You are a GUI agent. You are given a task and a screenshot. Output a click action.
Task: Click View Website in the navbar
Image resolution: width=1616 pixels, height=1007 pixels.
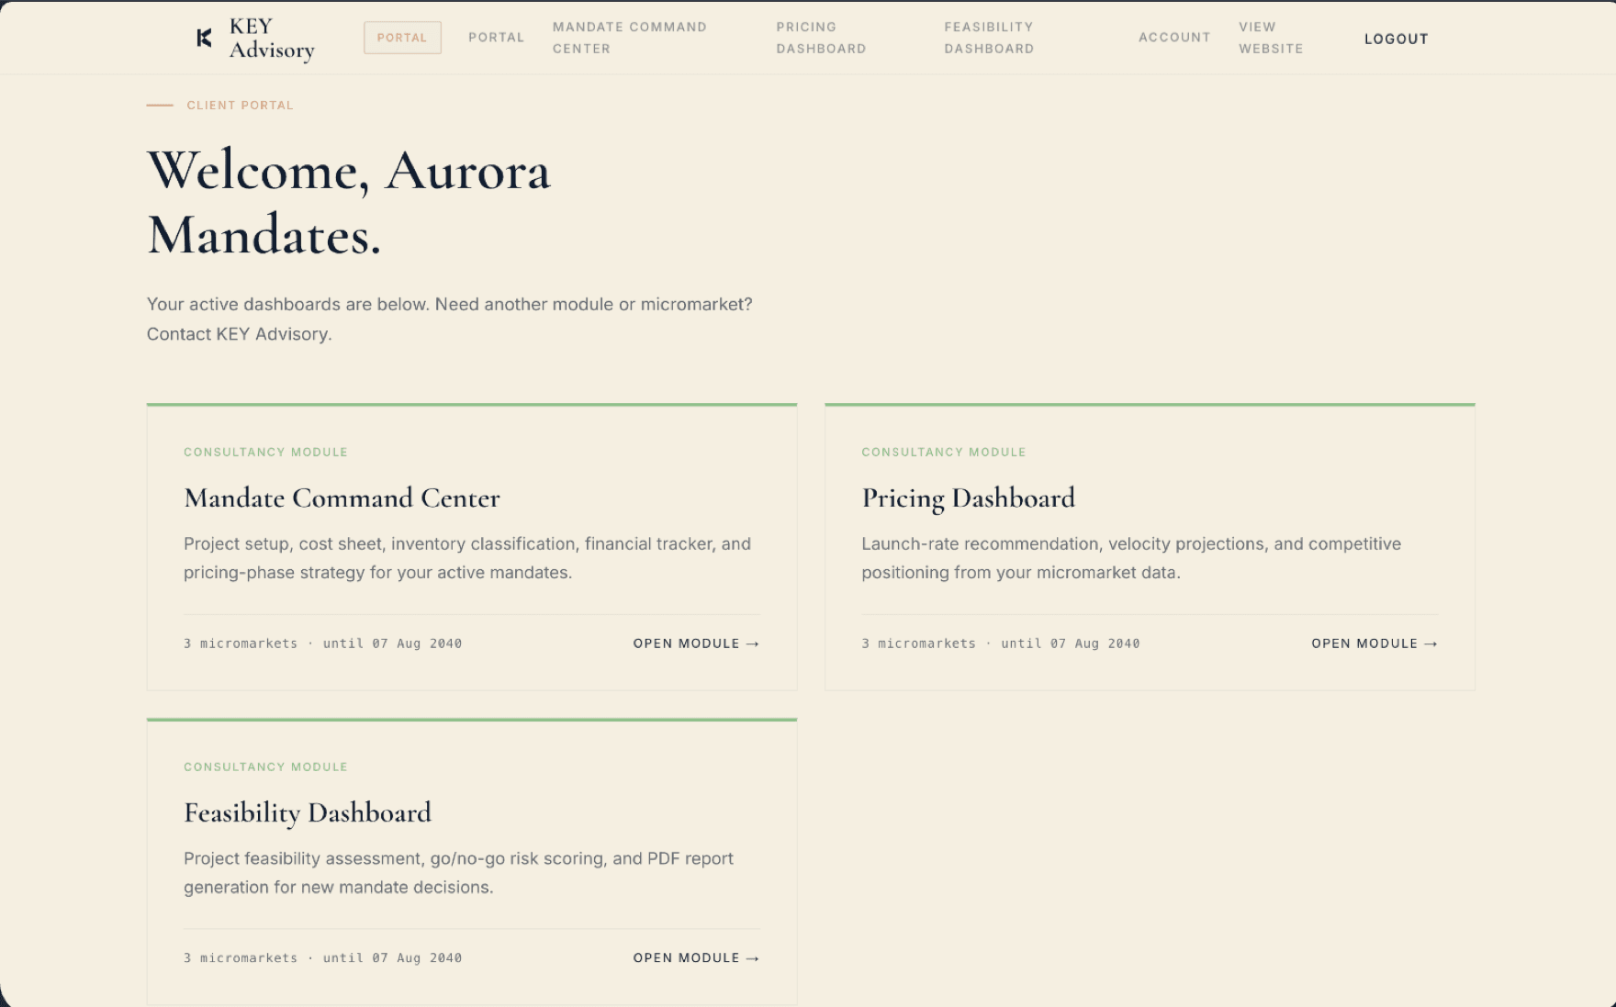coord(1271,38)
